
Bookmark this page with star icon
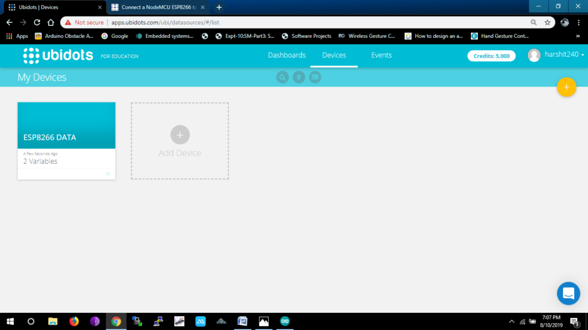(x=547, y=22)
